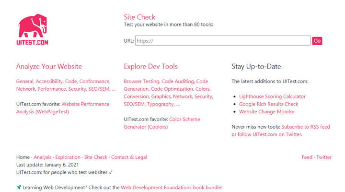The width and height of the screenshot is (345, 192).
Task: Focus the URL input field
Action: pyautogui.click(x=223, y=41)
